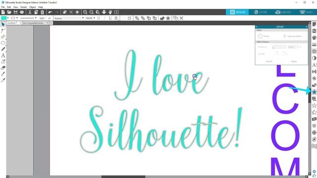This screenshot has width=317, height=178.
Task: Pick the freehand Pencil drawing tool
Action: (3, 49)
